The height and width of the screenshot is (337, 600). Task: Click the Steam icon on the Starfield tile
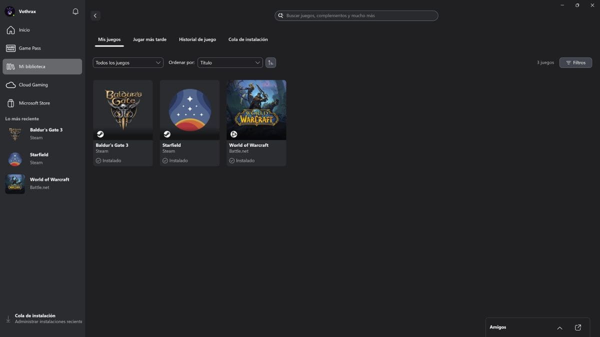(x=167, y=134)
